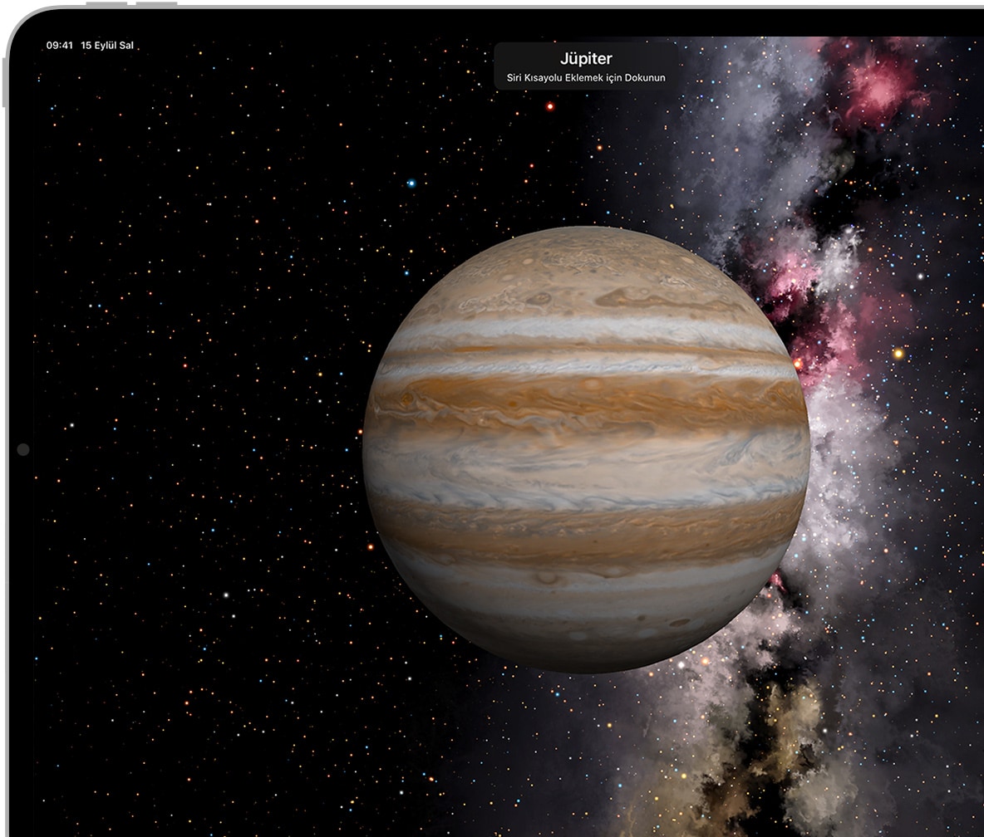Tap the front camera dot on the bezel

pyautogui.click(x=23, y=449)
